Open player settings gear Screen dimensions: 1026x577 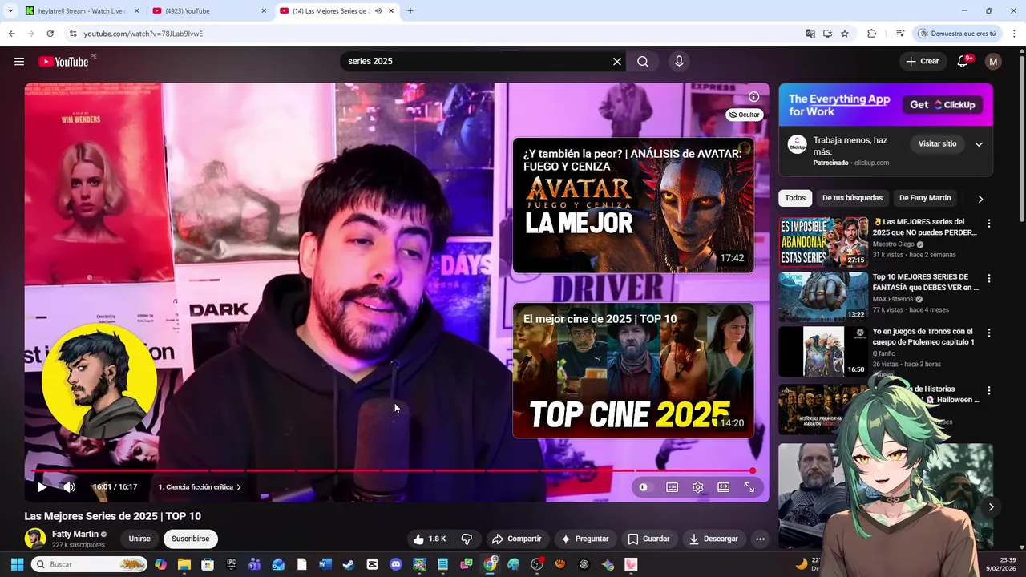tap(698, 487)
